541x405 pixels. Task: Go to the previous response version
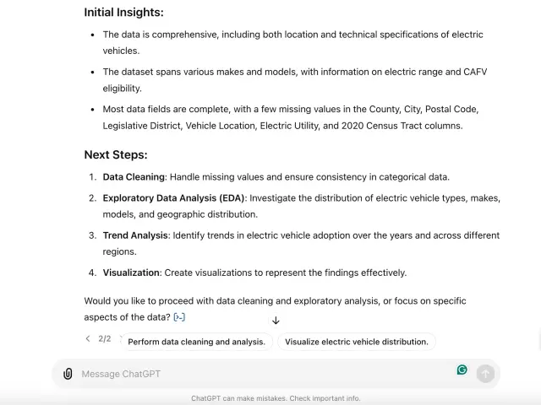point(88,339)
